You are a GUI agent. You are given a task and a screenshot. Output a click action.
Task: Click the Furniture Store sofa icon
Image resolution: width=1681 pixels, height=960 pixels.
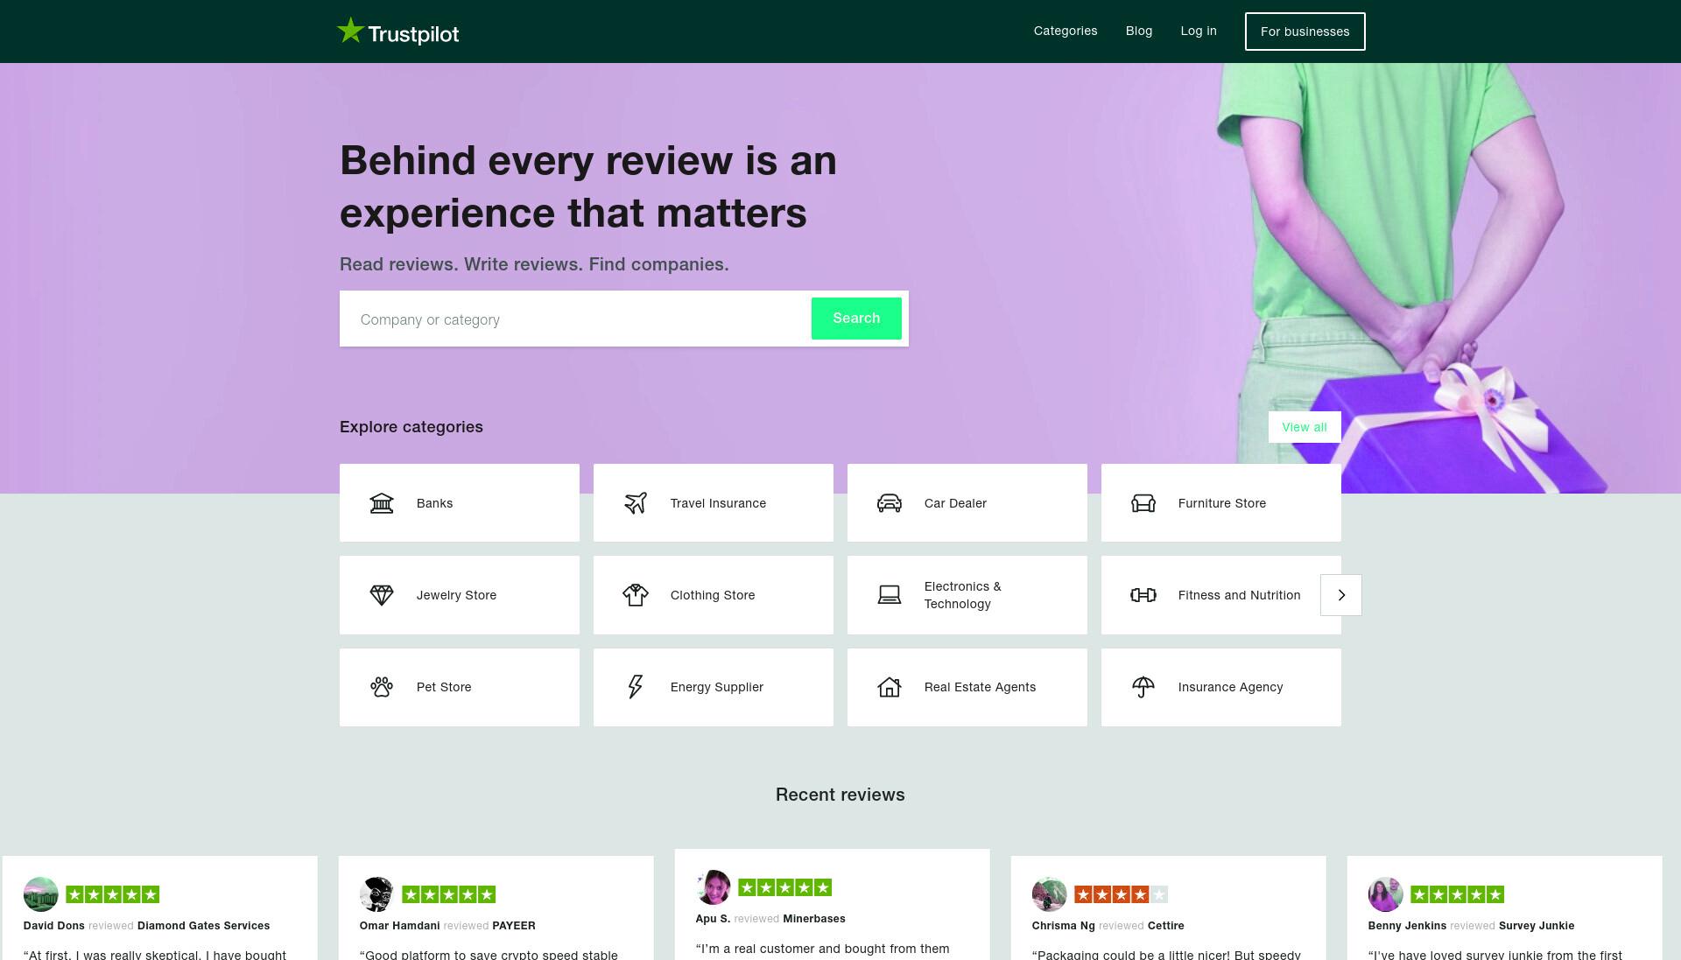[1143, 503]
